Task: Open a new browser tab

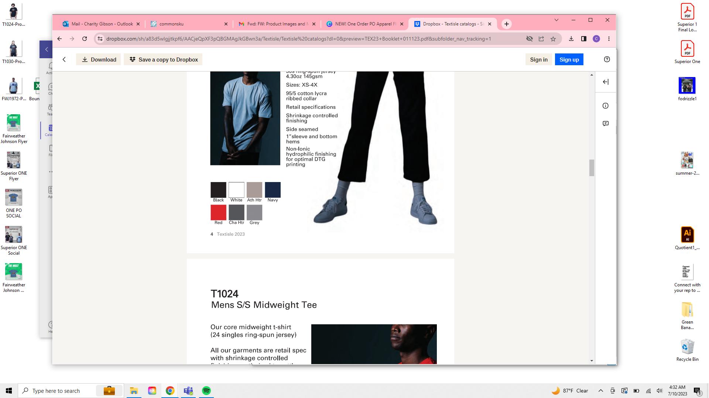Action: coord(507,24)
